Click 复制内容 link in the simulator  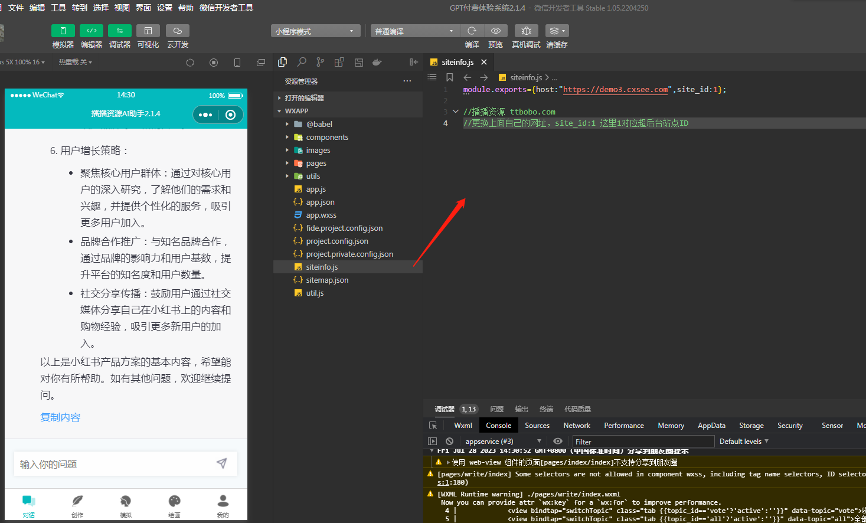[x=60, y=417]
